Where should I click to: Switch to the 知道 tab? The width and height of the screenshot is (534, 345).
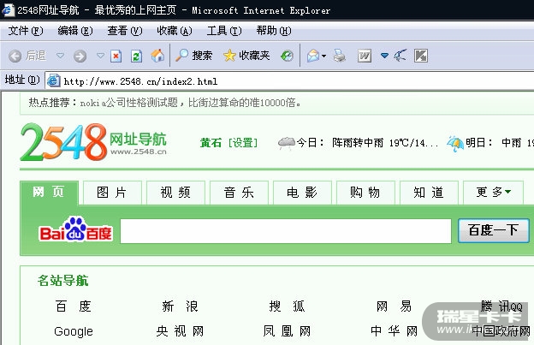[429, 193]
